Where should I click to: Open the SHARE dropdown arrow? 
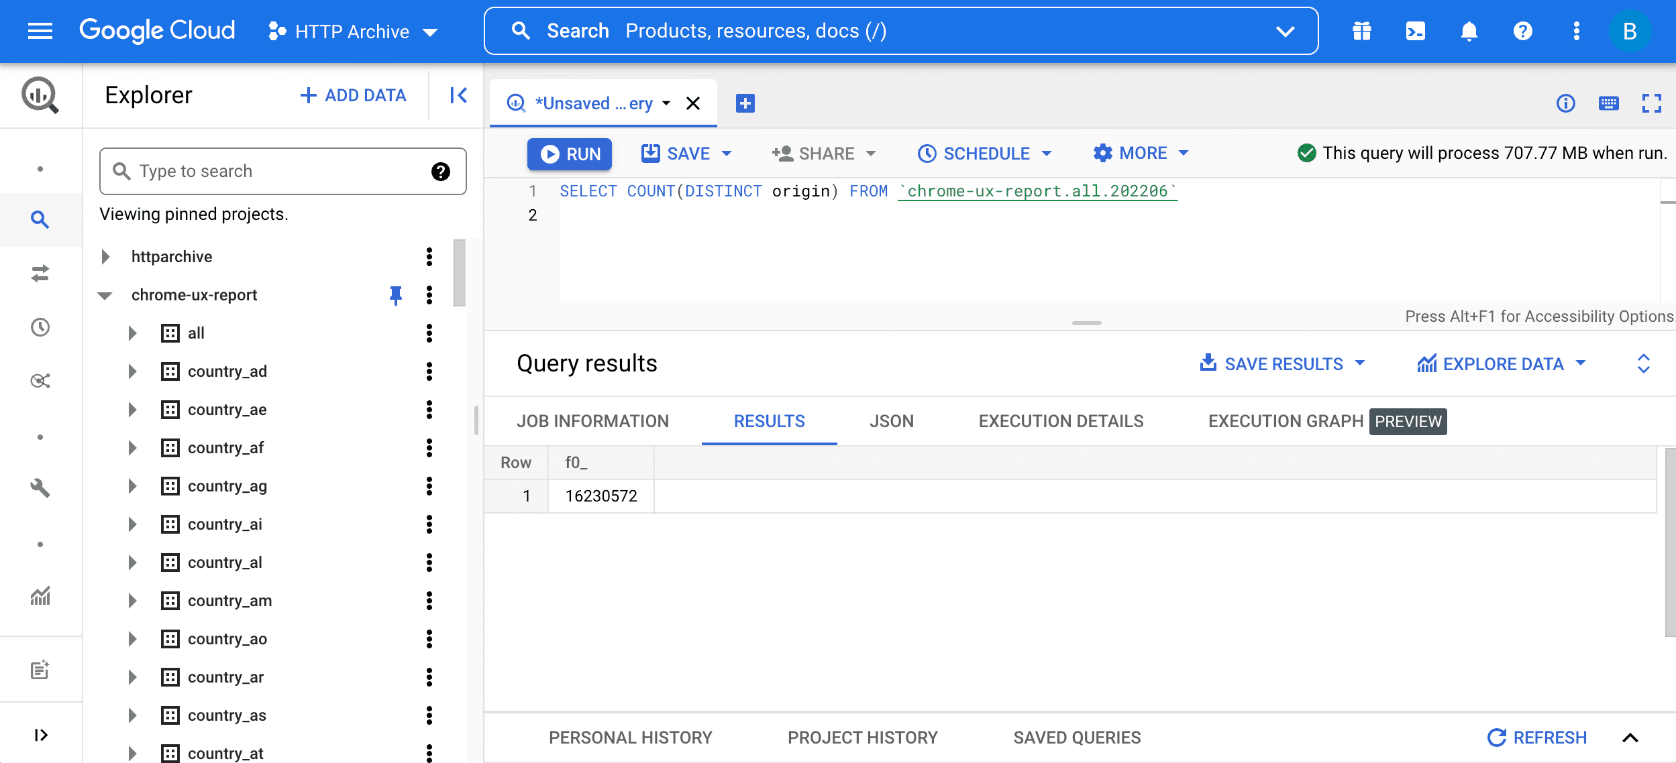tap(871, 153)
